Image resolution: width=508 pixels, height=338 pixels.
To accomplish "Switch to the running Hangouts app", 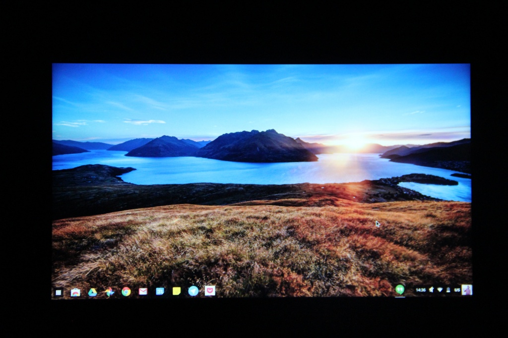I will [x=400, y=290].
